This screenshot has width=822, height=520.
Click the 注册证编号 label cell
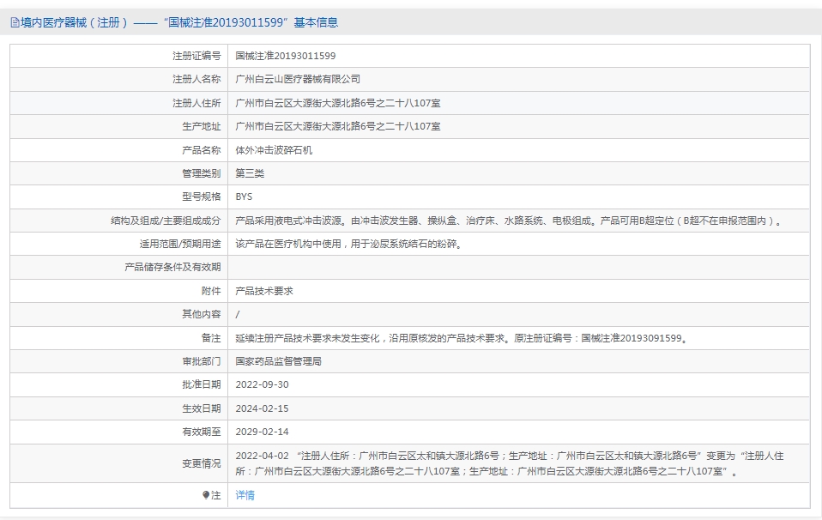pyautogui.click(x=196, y=56)
